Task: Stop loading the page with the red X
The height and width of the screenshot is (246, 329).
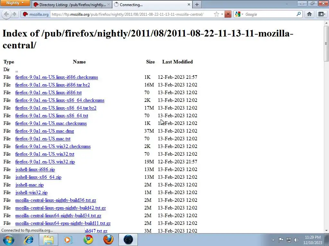Action: pyautogui.click(x=228, y=14)
